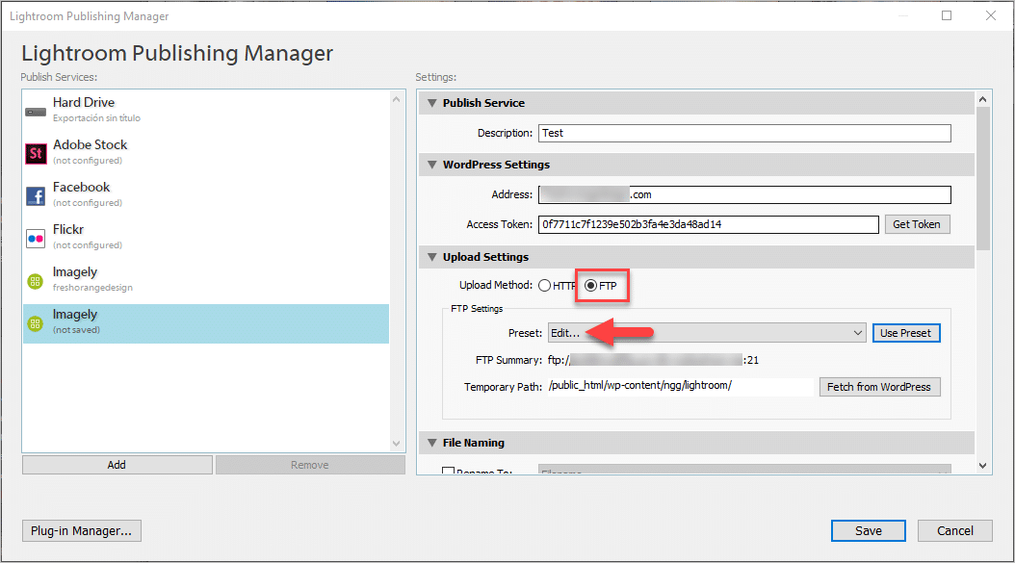
Task: Click the Hard Drive service icon
Action: (36, 112)
